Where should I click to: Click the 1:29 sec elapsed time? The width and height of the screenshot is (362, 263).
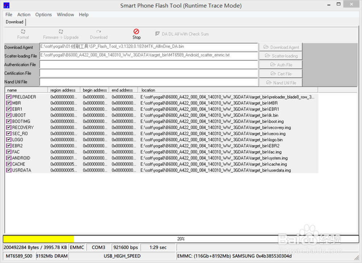pyautogui.click(x=158, y=247)
